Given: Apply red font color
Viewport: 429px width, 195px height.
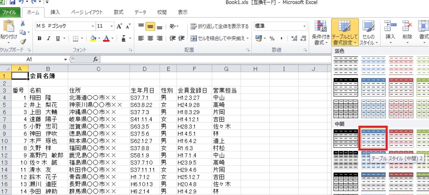Looking at the screenshot, I should click(x=106, y=38).
